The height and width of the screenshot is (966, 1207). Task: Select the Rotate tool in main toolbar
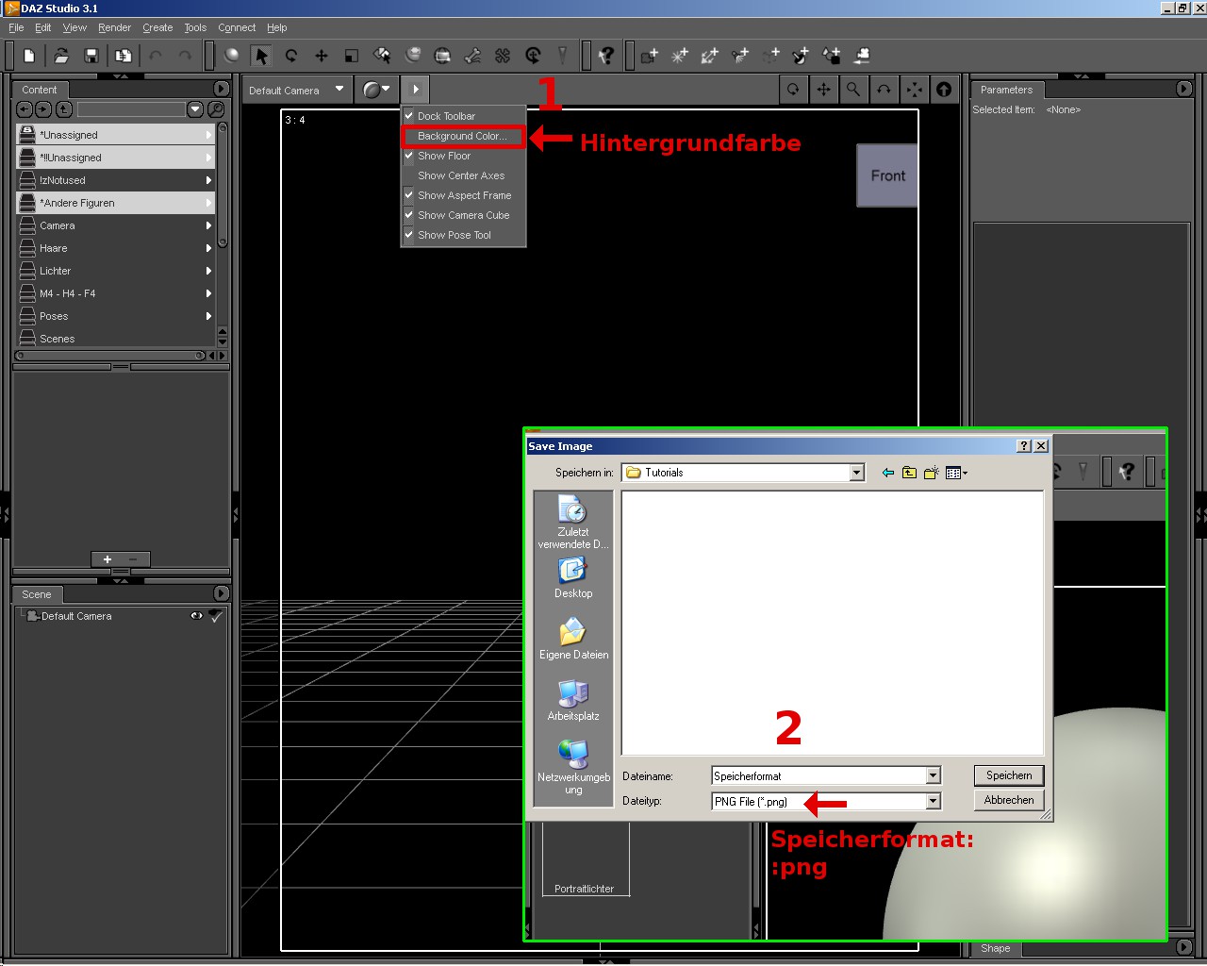[291, 56]
